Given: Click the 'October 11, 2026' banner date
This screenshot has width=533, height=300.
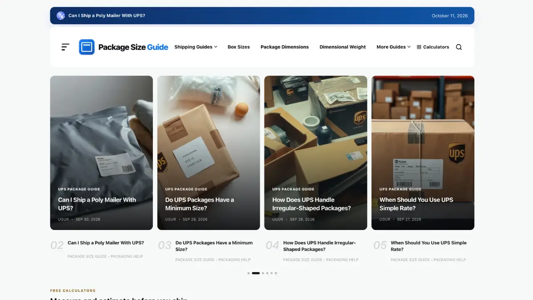Looking at the screenshot, I should pos(450,16).
